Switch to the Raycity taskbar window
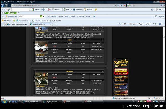166x109 pixels. tap(93, 102)
